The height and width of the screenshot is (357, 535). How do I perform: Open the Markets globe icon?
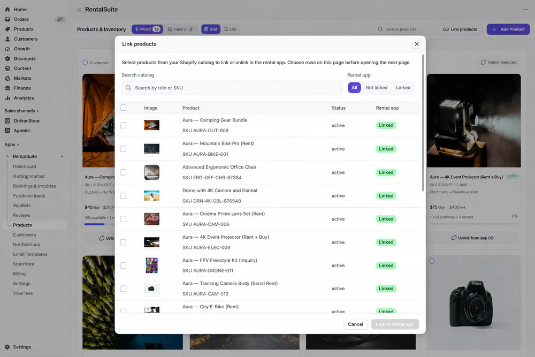pyautogui.click(x=7, y=78)
